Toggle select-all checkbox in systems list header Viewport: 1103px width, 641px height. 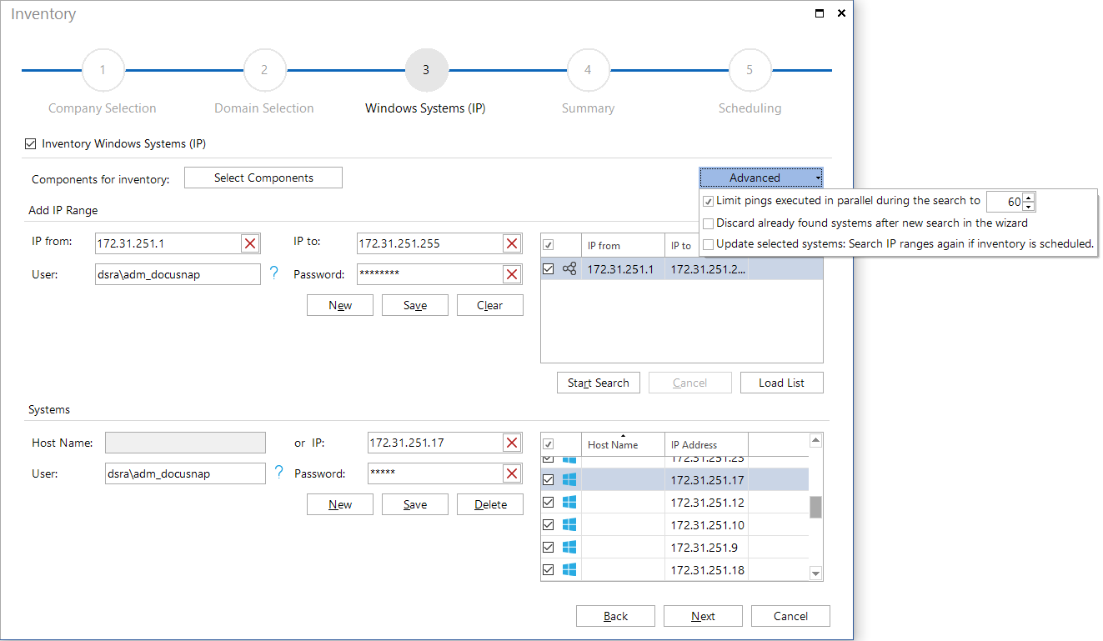pos(548,444)
